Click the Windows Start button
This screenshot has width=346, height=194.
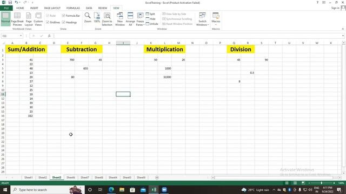coord(5,190)
